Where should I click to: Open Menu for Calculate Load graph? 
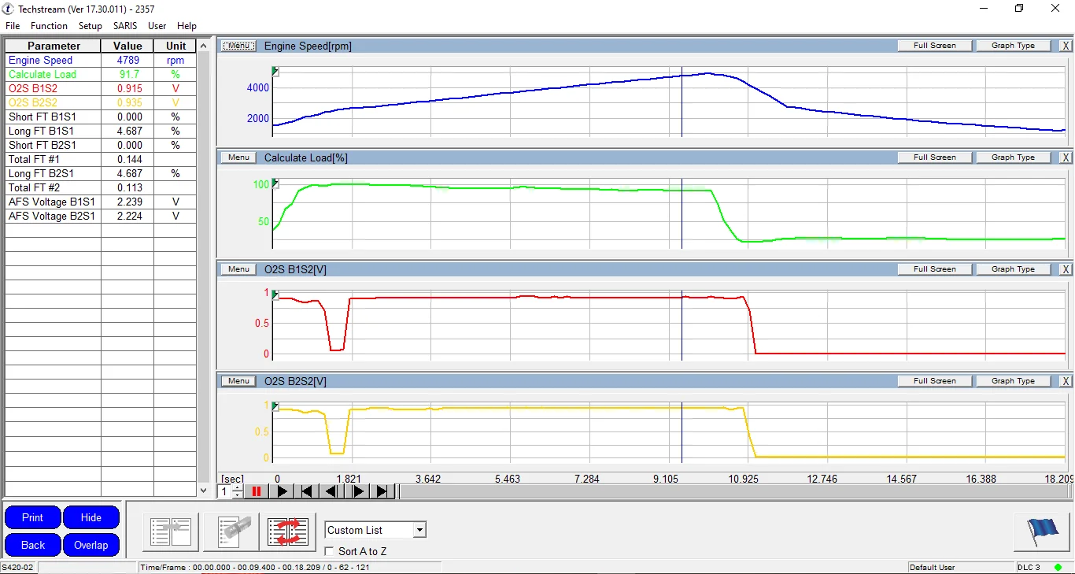click(238, 157)
